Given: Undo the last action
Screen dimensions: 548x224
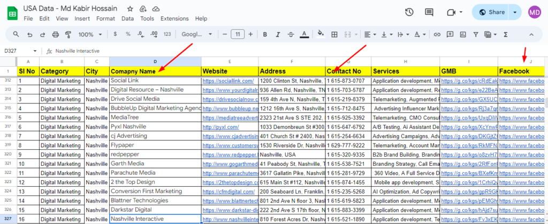Looking at the screenshot, I should [x=30, y=34].
